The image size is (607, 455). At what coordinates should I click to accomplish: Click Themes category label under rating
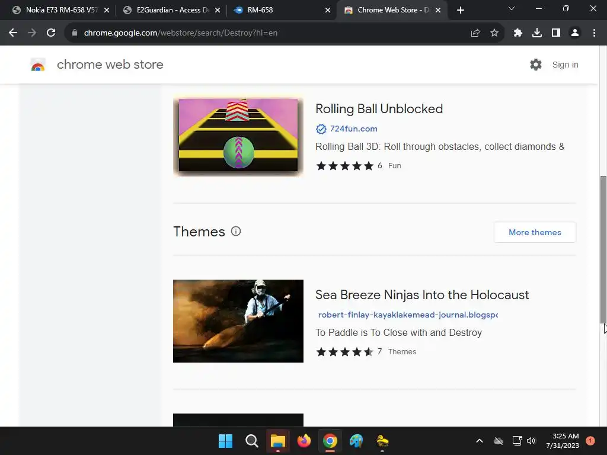pyautogui.click(x=402, y=352)
